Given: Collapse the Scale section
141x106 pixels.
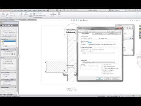Looking at the screenshot, I should (15, 58).
